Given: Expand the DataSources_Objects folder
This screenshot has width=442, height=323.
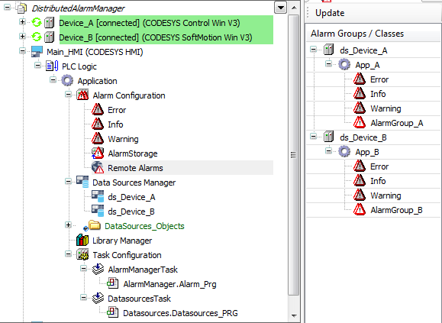Looking at the screenshot, I should pos(68,224).
